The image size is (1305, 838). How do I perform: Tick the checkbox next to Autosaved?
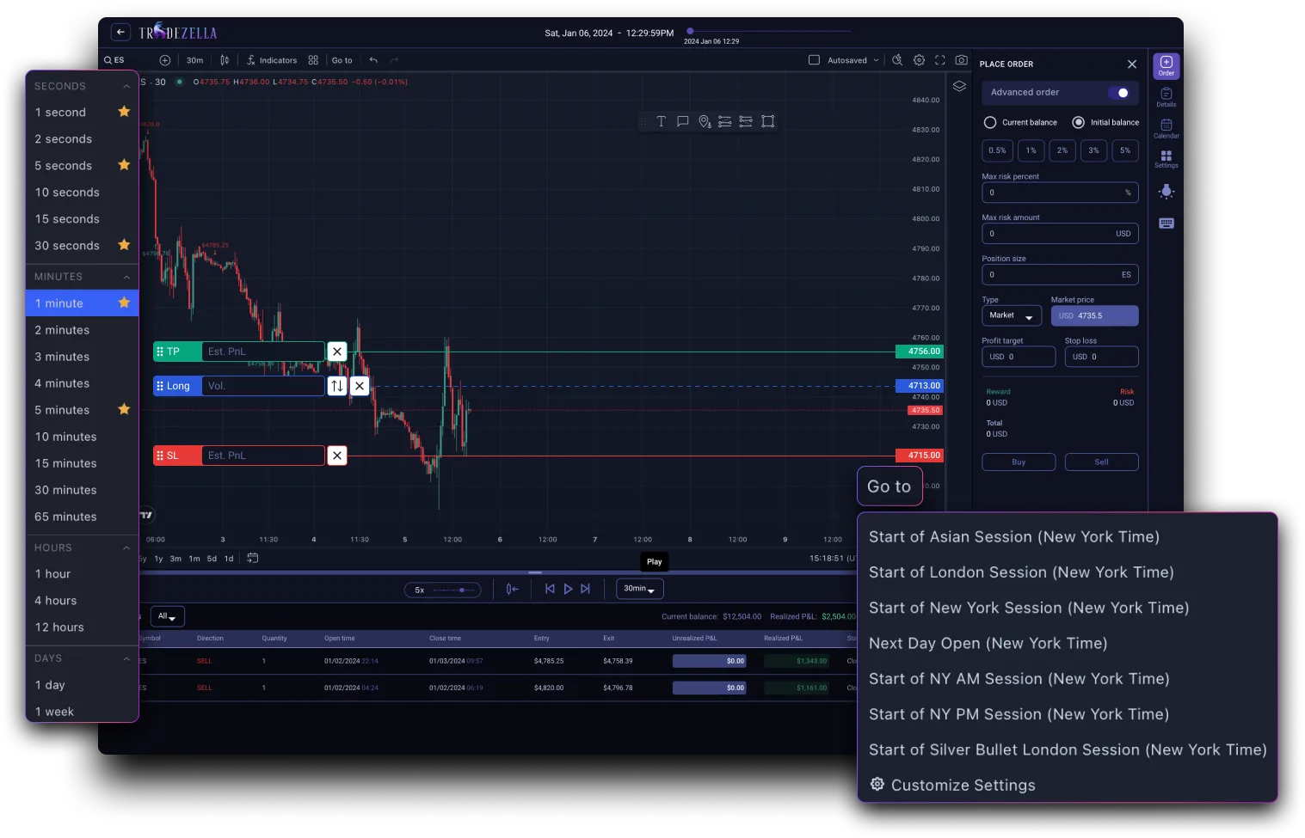pyautogui.click(x=814, y=60)
